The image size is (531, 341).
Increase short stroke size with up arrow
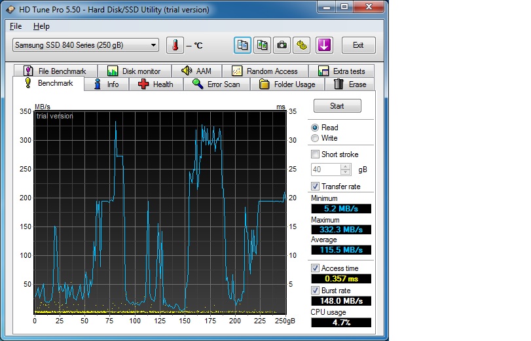tap(346, 167)
